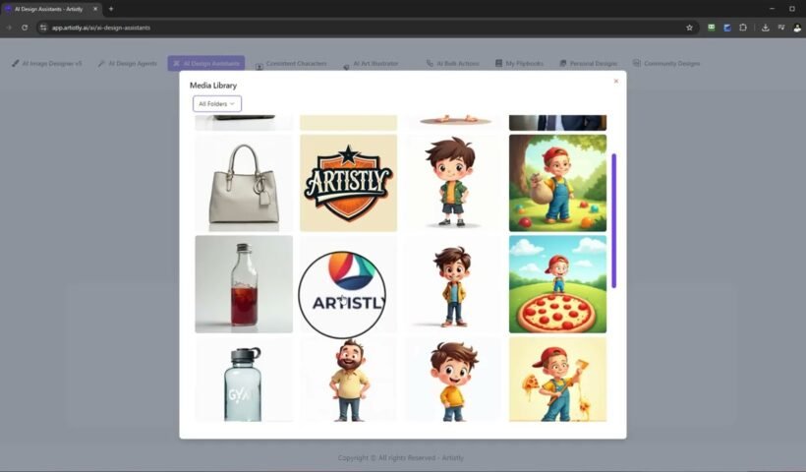Click the blue extension icon in toolbar

pos(727,28)
